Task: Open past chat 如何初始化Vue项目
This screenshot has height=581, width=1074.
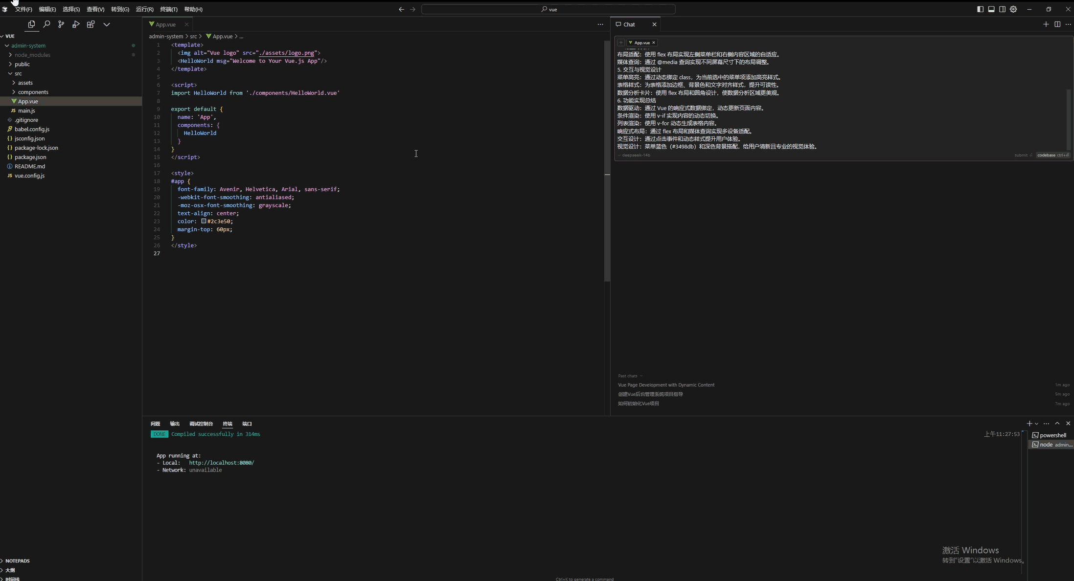Action: (x=639, y=403)
